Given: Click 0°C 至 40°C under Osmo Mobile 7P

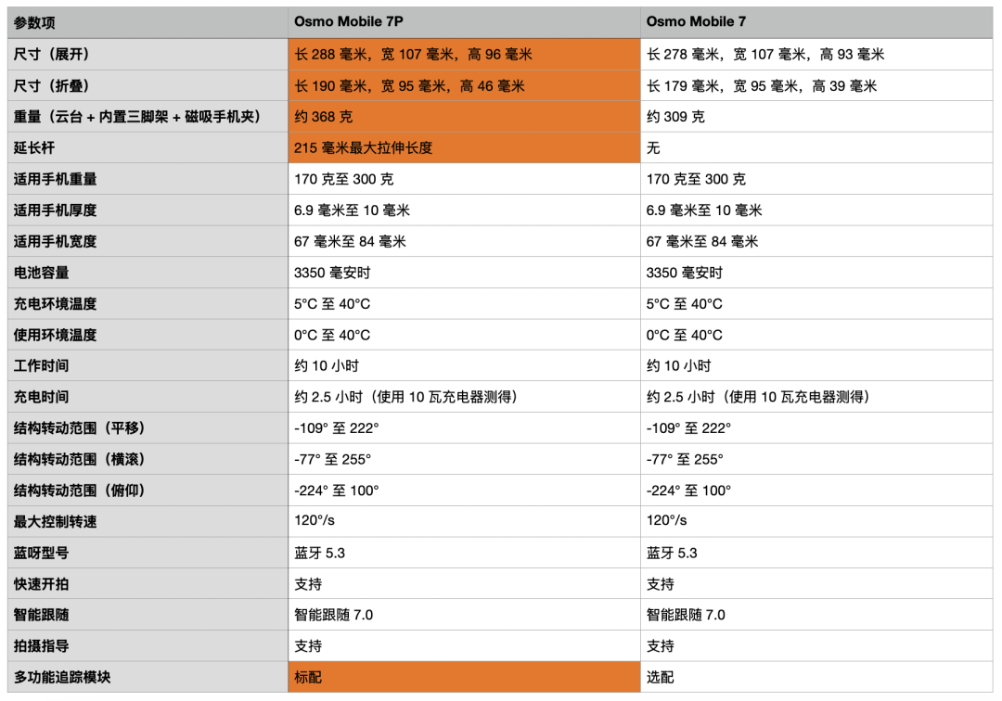Looking at the screenshot, I should (x=464, y=335).
